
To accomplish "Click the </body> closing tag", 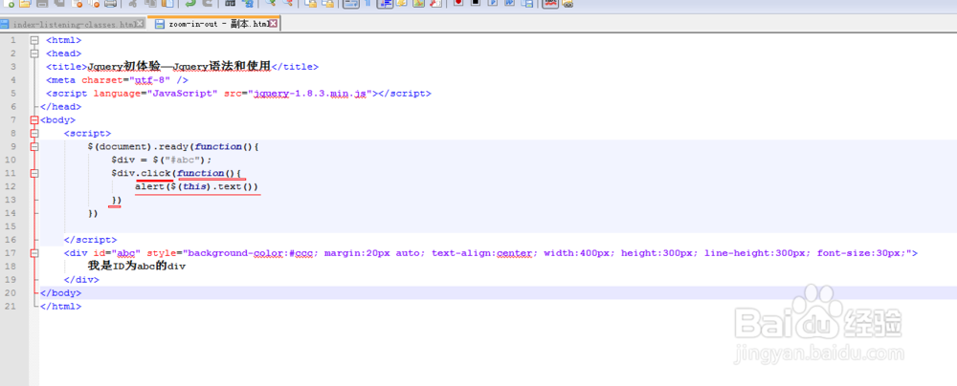I will pos(60,293).
